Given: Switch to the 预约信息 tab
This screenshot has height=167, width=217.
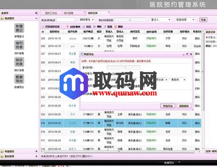Looking at the screenshot, I should [69, 13].
